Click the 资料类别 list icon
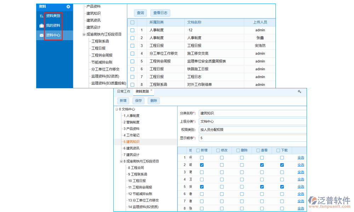 point(41,16)
